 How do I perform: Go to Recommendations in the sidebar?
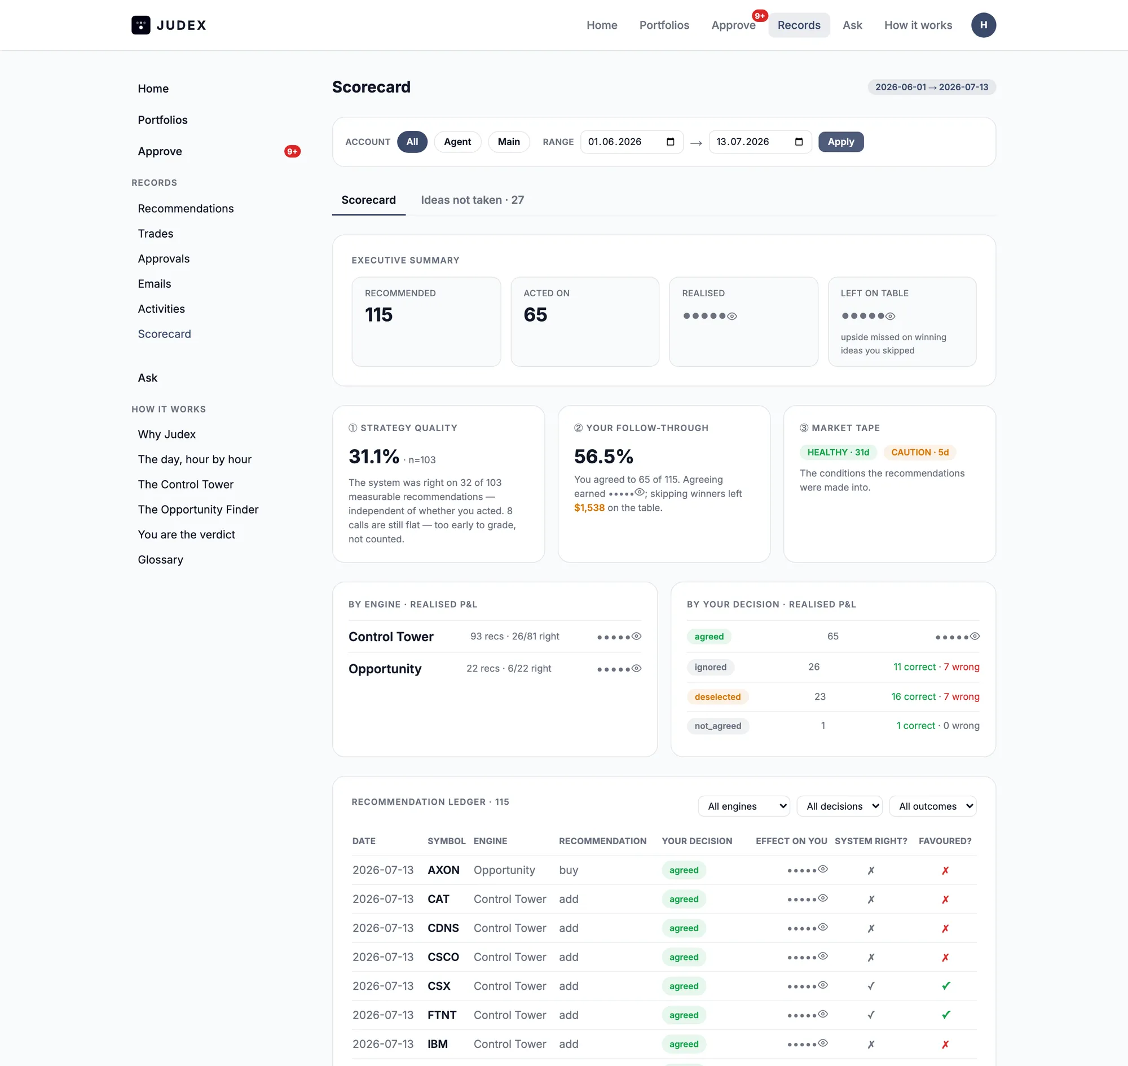(x=186, y=209)
